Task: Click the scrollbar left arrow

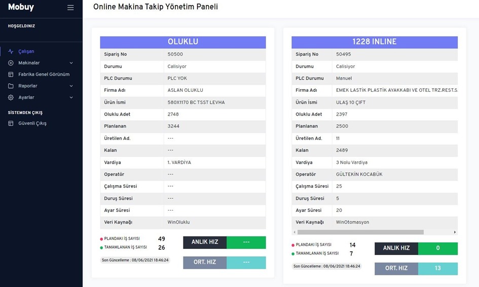Action: (x=294, y=232)
